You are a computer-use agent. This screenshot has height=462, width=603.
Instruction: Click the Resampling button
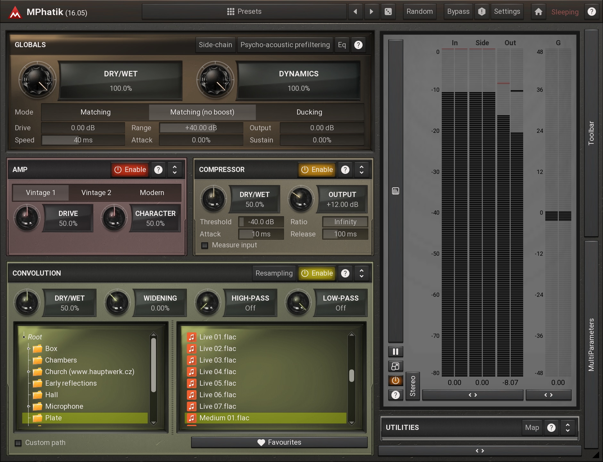[x=274, y=273]
